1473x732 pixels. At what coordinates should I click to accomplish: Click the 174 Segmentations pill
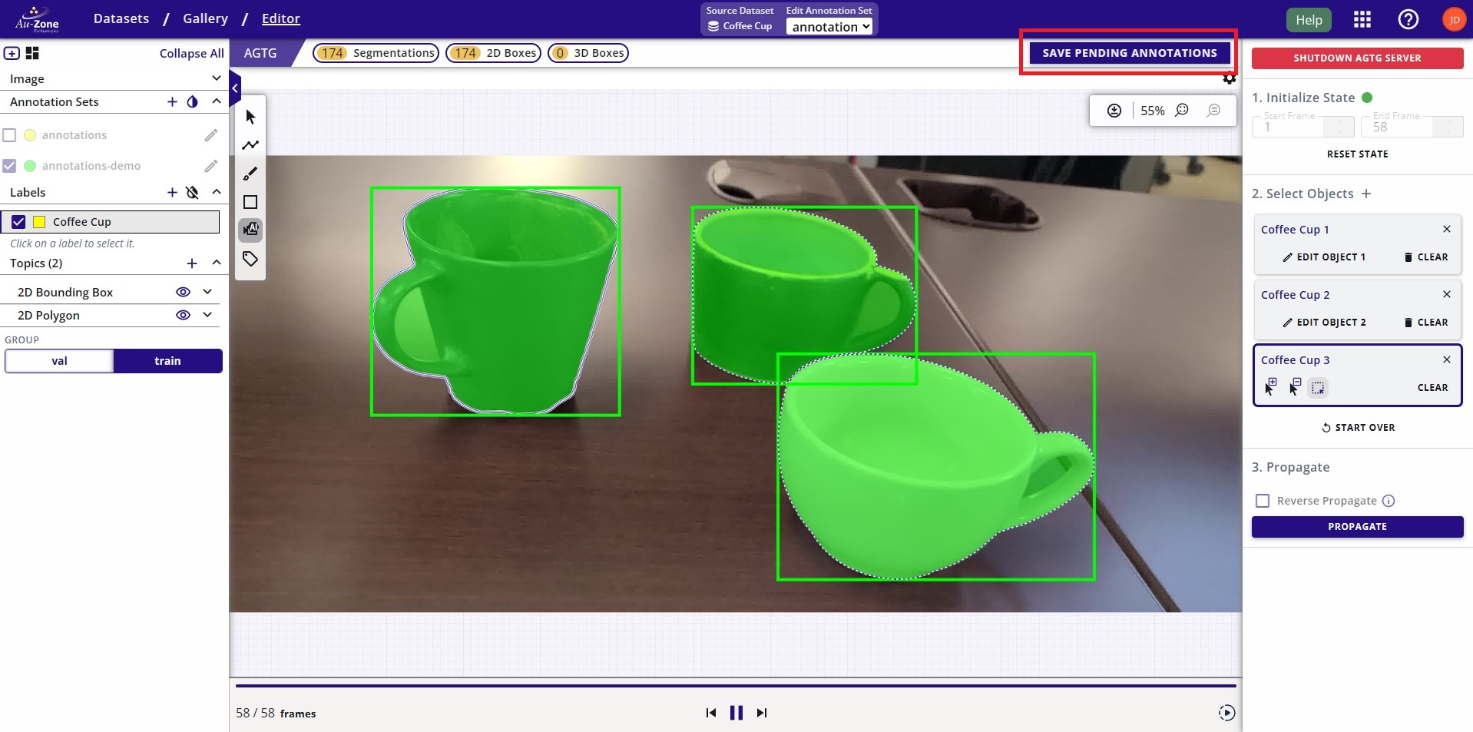click(x=376, y=53)
